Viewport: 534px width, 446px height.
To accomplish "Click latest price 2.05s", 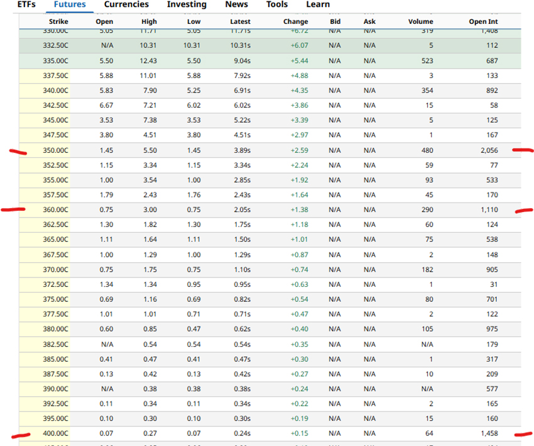I will (242, 209).
